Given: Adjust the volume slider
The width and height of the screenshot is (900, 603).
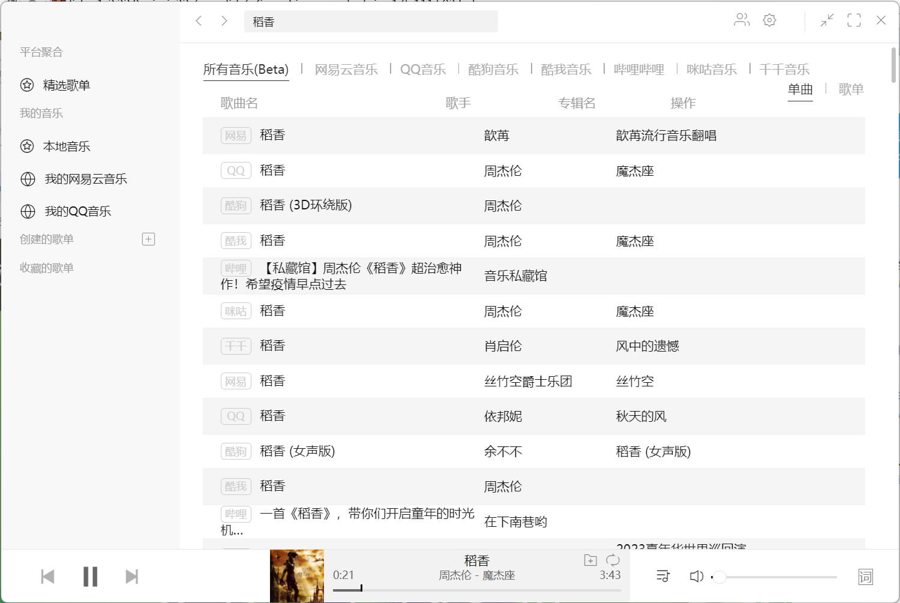Looking at the screenshot, I should coord(774,577).
